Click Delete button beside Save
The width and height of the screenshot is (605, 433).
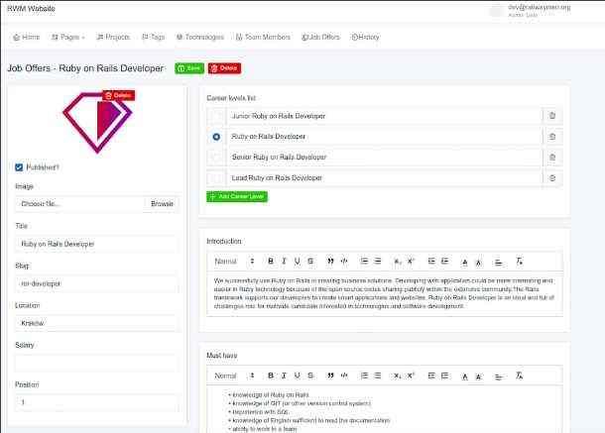(224, 68)
